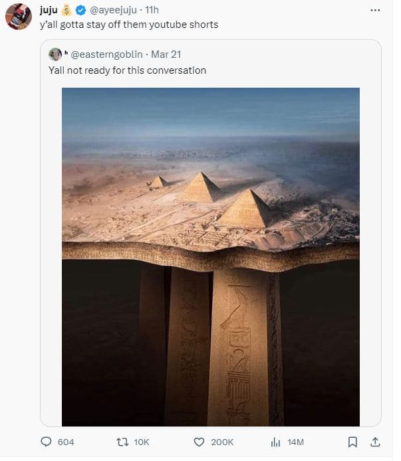
Task: Click quoted user's small avatar
Action: point(56,54)
